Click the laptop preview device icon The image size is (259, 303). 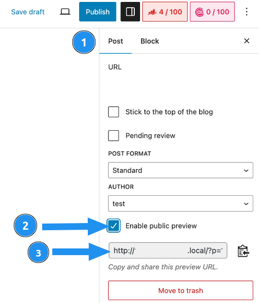tap(65, 12)
